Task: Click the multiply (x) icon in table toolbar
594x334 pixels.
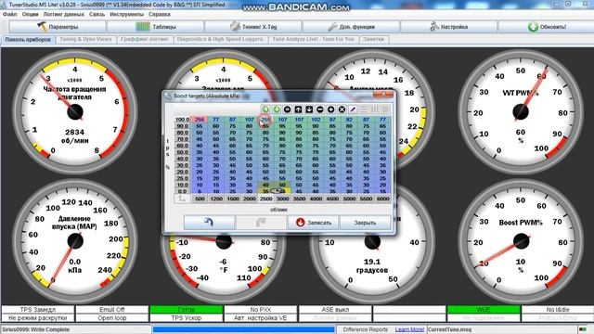Action: [342, 109]
